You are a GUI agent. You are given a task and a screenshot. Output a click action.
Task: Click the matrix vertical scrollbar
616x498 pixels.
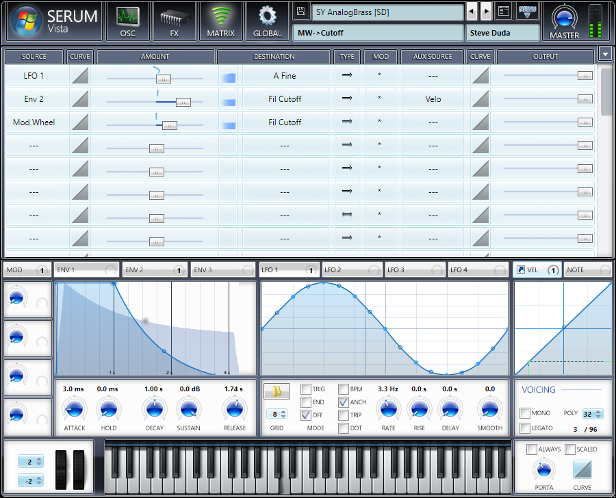coord(606,92)
